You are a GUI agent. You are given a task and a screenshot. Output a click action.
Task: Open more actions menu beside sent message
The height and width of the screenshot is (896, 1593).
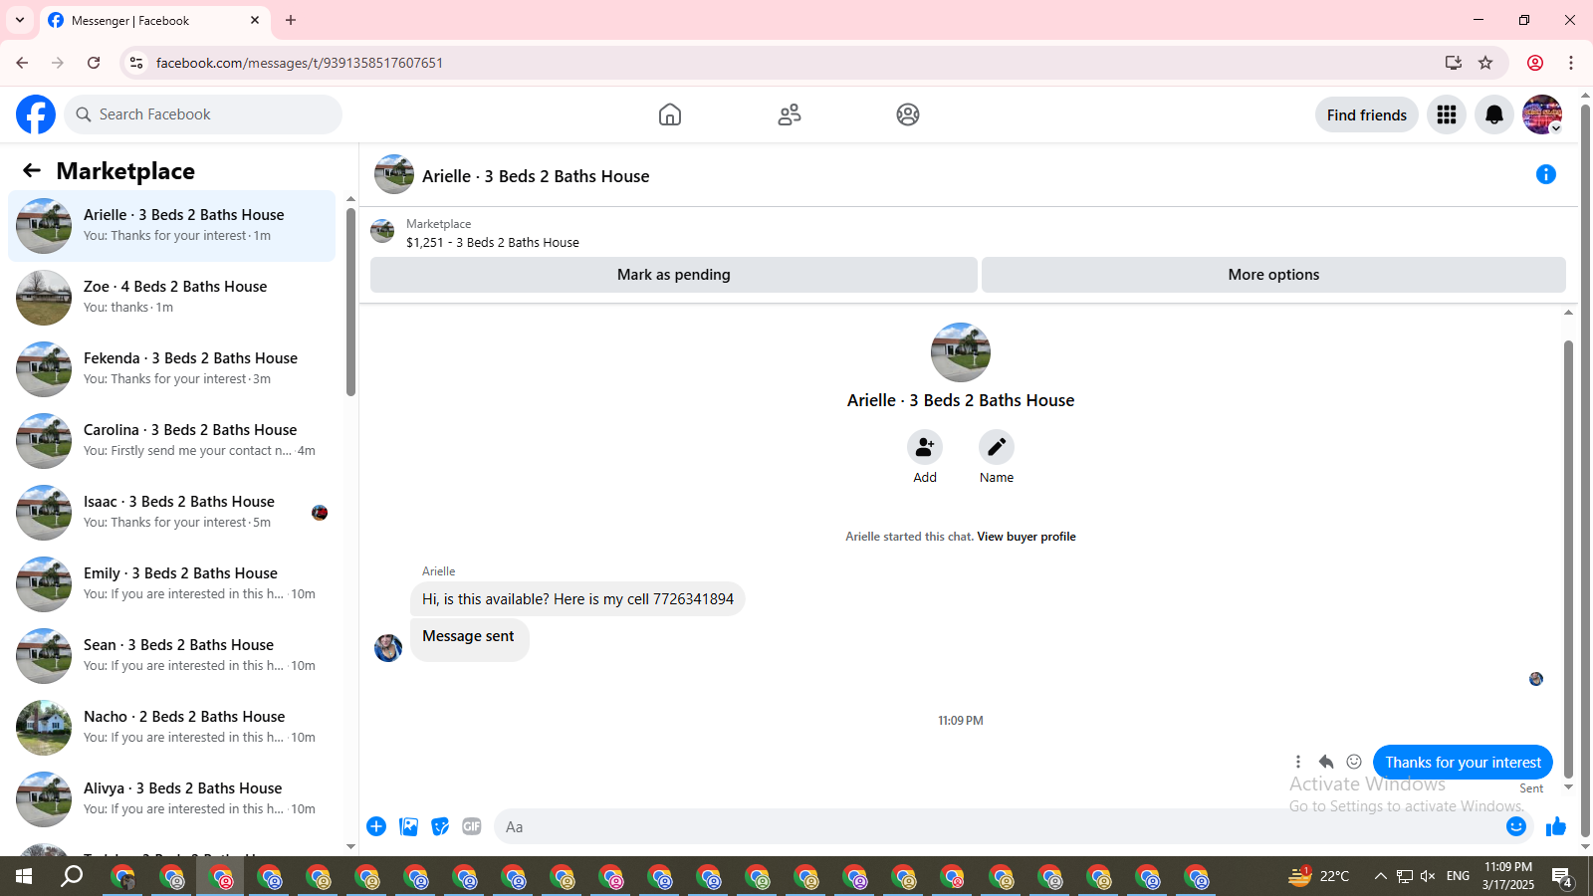pos(1298,762)
